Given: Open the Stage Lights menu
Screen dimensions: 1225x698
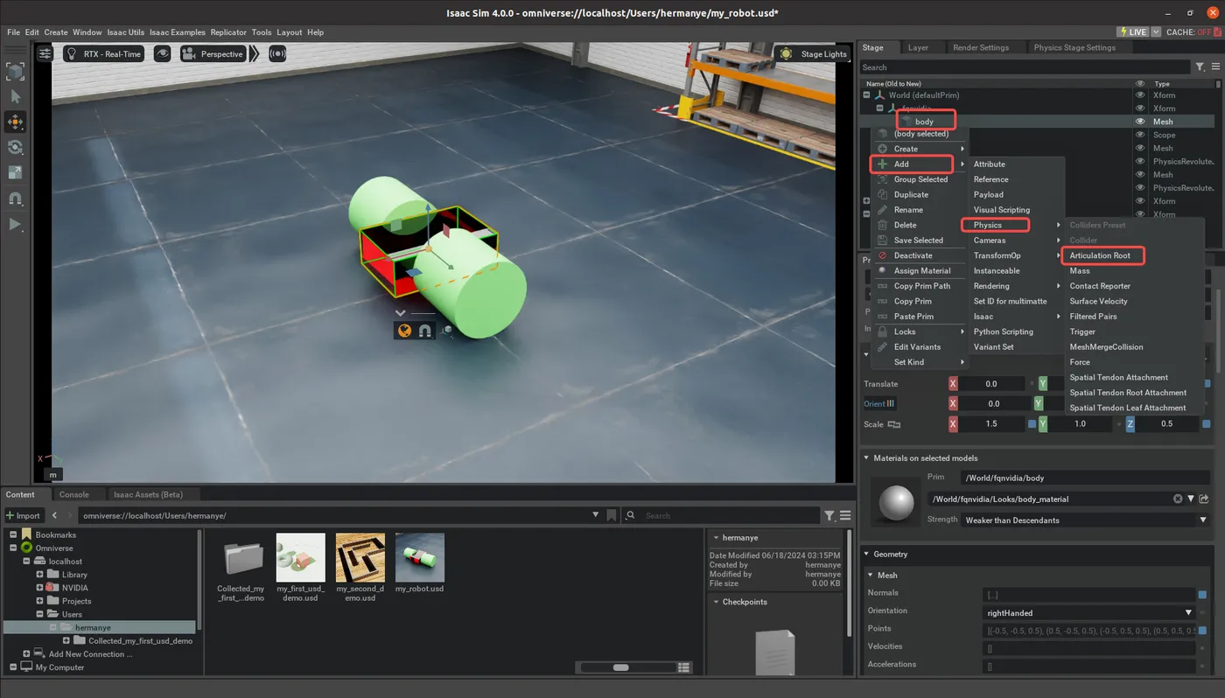Looking at the screenshot, I should (x=813, y=54).
